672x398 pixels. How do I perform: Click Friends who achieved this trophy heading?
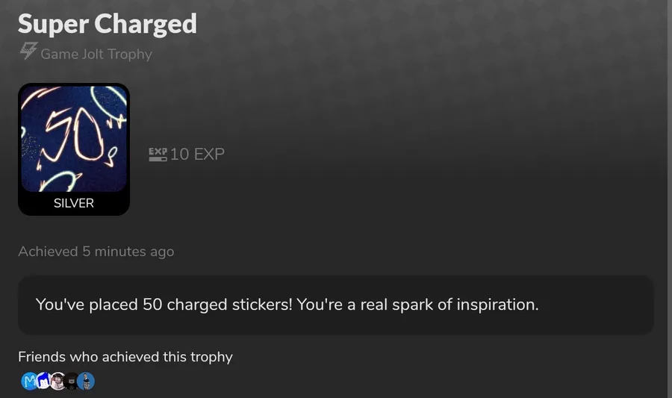tap(125, 357)
